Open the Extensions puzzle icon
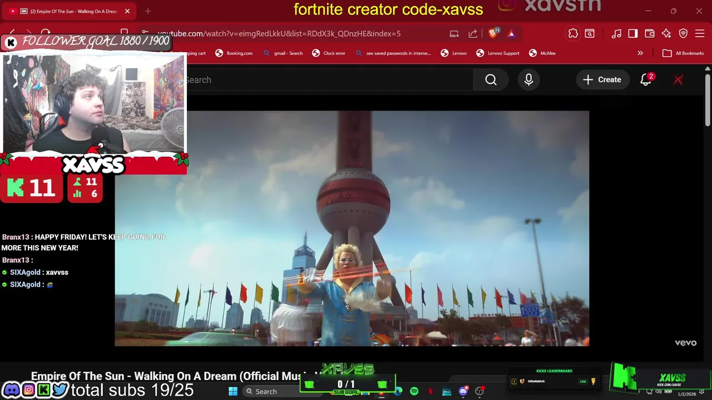The width and height of the screenshot is (712, 400). pyautogui.click(x=573, y=34)
